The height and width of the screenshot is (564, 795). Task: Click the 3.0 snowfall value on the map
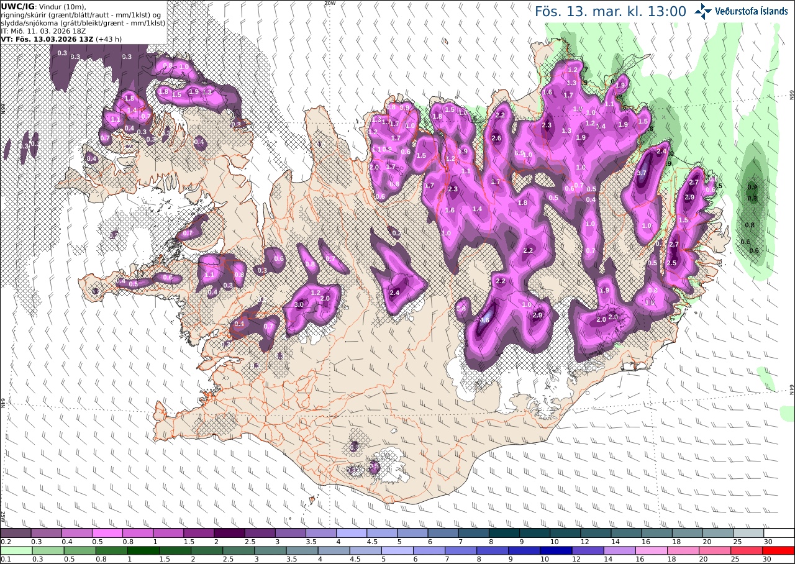[x=299, y=304]
